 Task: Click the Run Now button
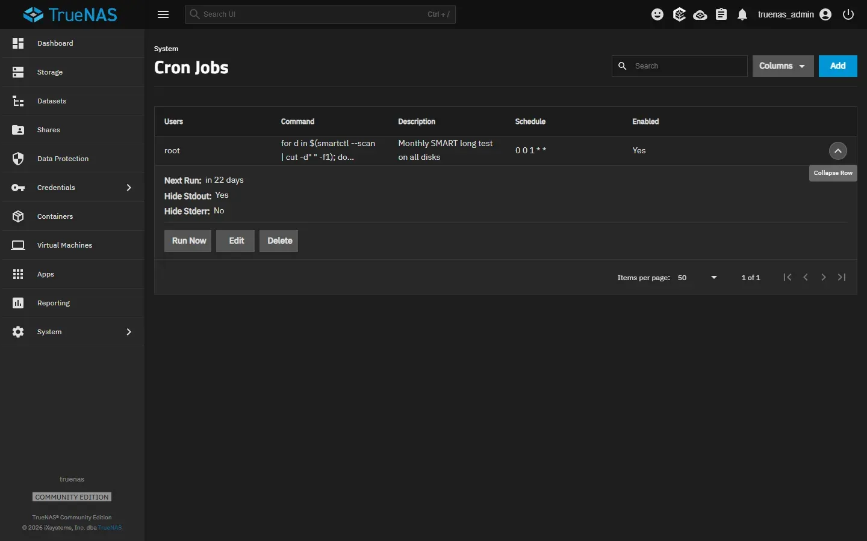188,241
